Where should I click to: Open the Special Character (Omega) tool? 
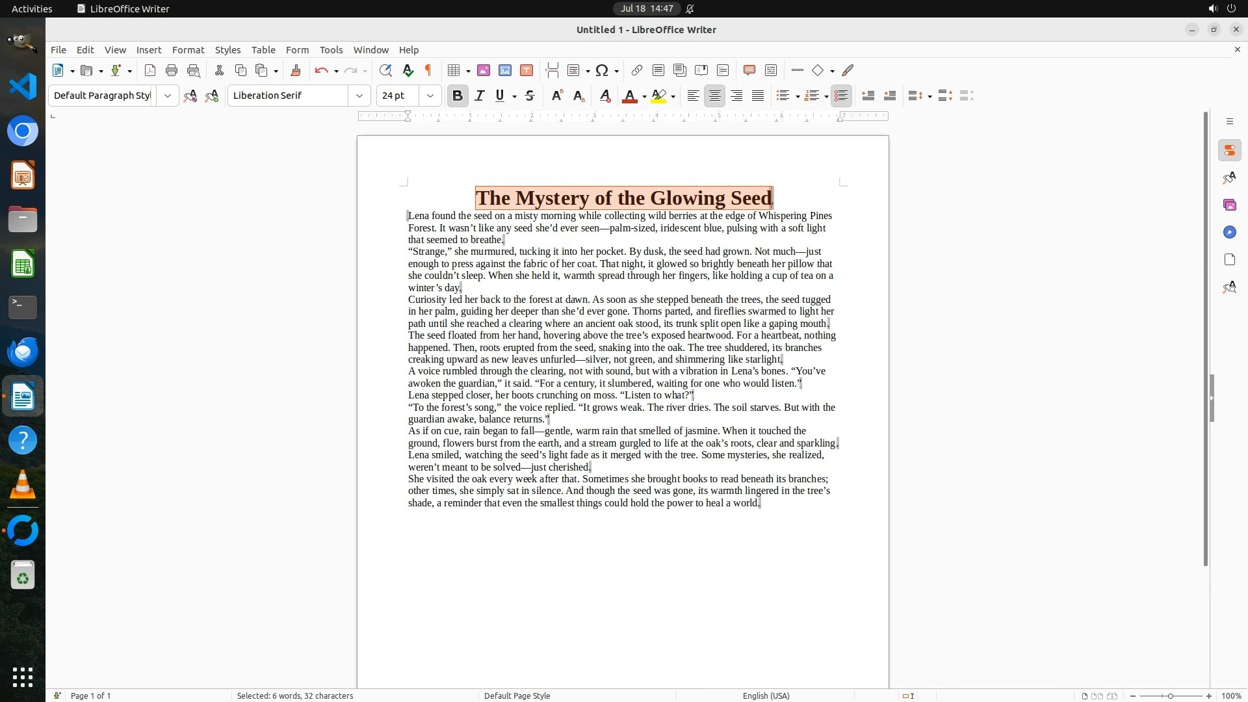[602, 70]
